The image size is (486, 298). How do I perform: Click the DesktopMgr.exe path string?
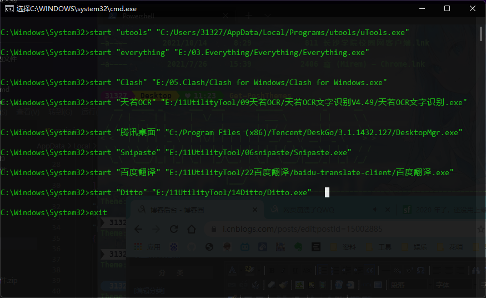314,132
